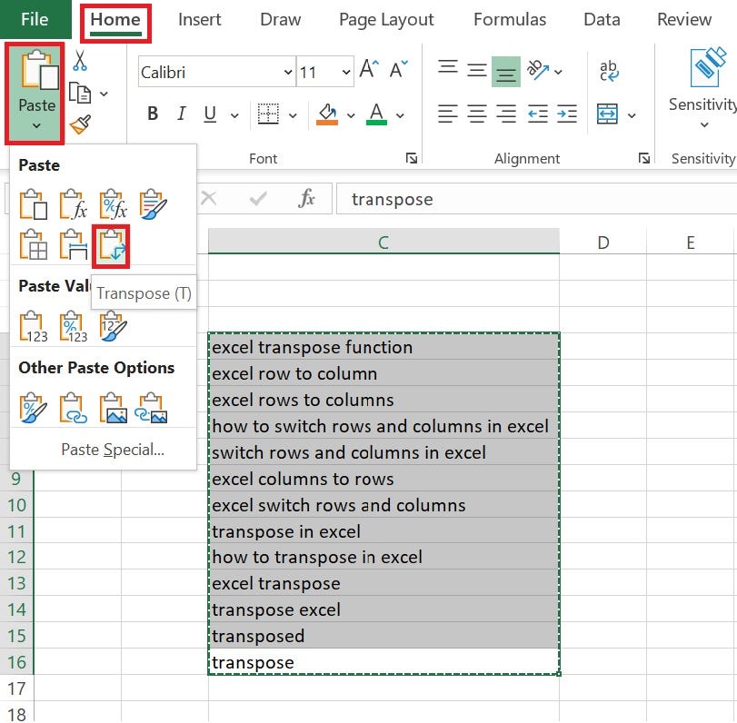Choose the Formulas paste option

pos(74,205)
